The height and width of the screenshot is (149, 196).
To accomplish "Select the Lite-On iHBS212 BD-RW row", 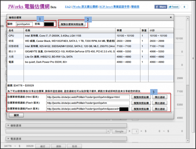I will (90, 57).
